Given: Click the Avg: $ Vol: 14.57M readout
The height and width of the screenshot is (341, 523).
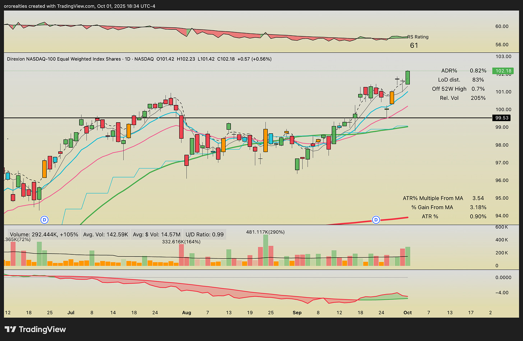Looking at the screenshot, I should [x=157, y=234].
